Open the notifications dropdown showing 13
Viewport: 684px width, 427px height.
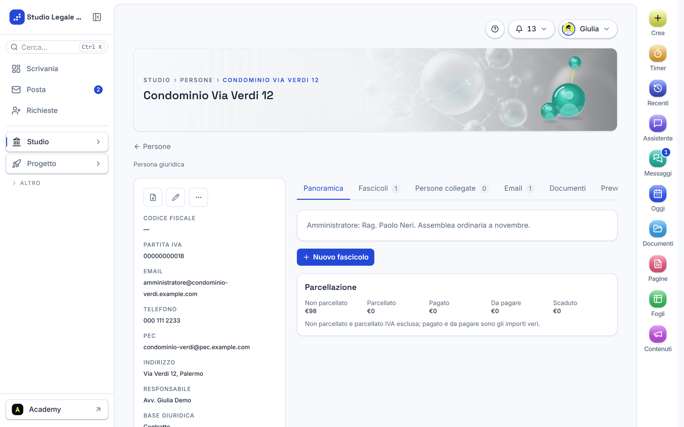[x=531, y=29]
